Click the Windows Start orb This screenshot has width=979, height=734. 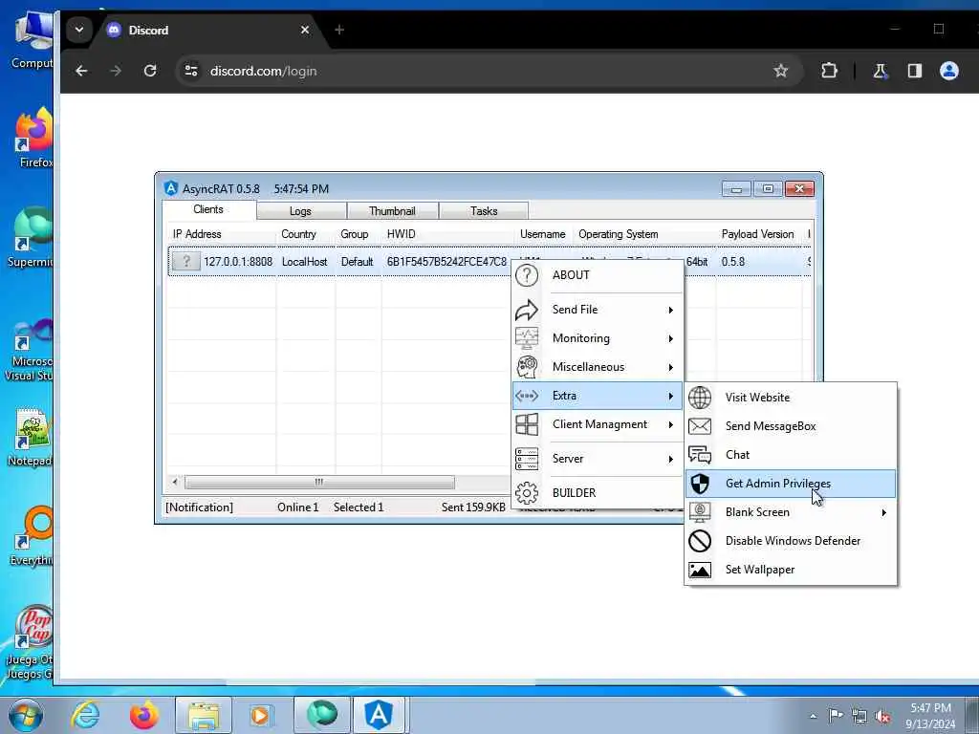click(x=26, y=715)
